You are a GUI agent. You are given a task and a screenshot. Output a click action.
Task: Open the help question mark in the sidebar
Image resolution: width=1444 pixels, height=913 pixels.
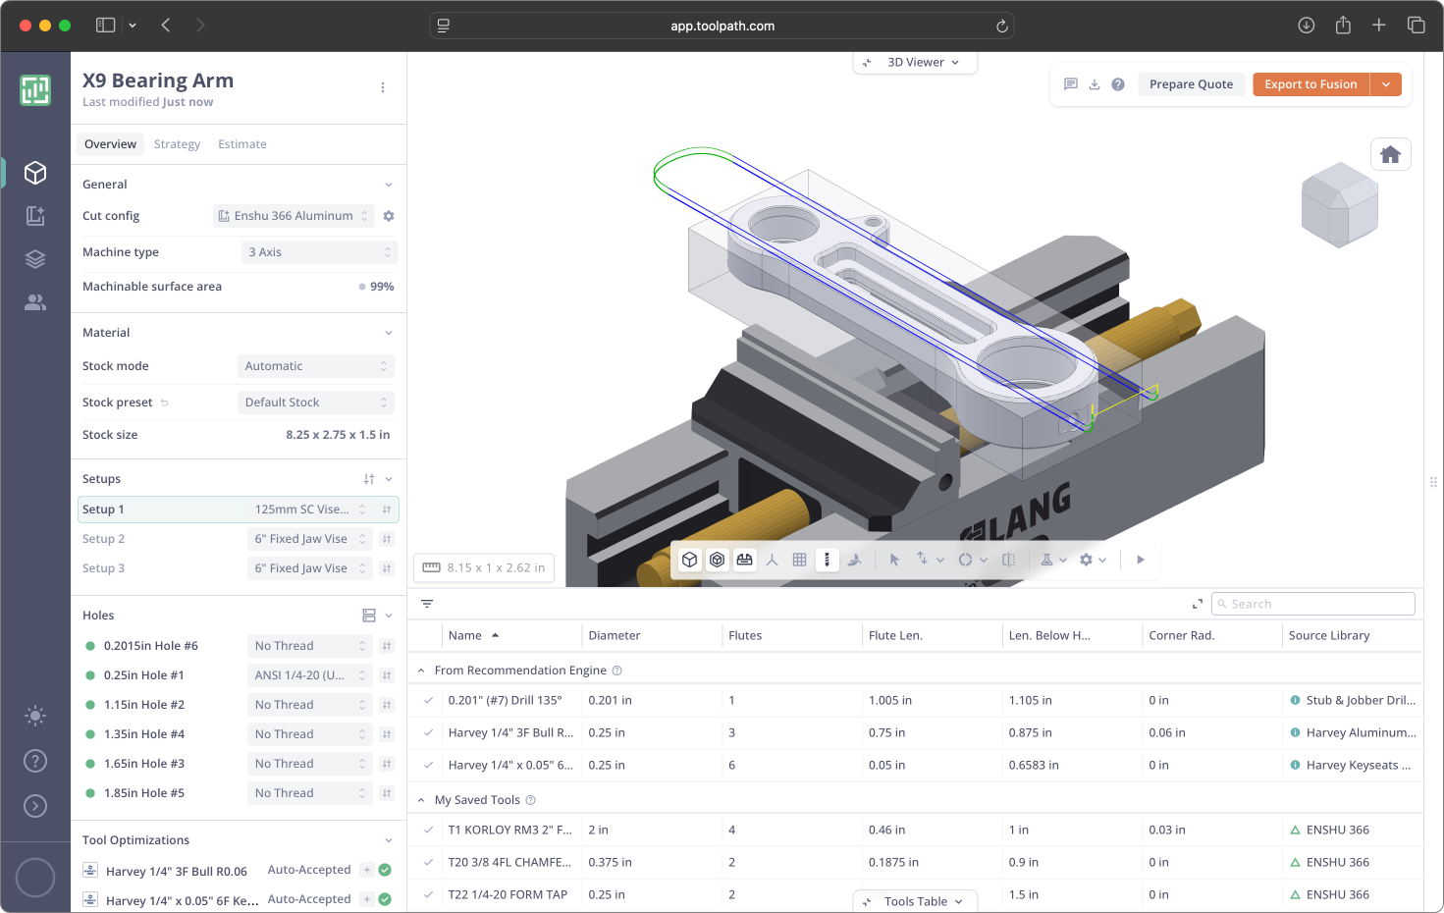click(35, 761)
